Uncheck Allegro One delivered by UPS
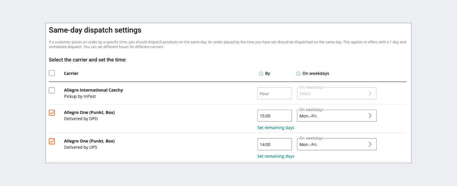Viewport: 457px width, 186px height. coord(52,141)
